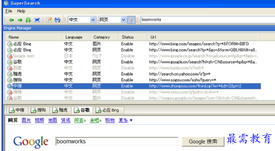Image resolution: width=275 pixels, height=151 pixels.
Task: Sort engines by Name column header
Action: pos(33,37)
